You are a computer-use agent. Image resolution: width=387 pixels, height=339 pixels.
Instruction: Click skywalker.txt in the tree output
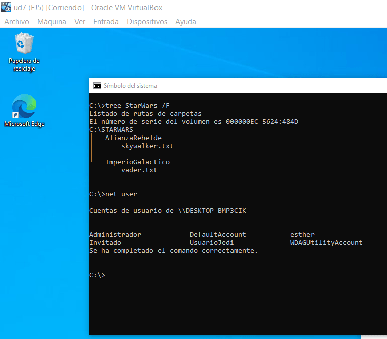[x=147, y=146]
